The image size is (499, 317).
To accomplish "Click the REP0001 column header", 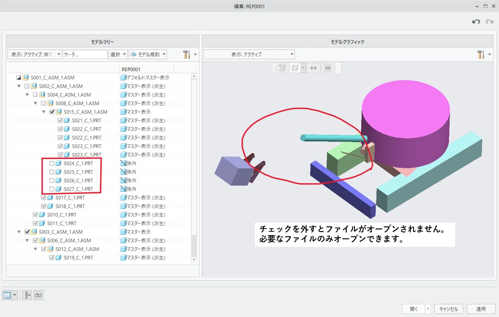I will click(x=146, y=69).
